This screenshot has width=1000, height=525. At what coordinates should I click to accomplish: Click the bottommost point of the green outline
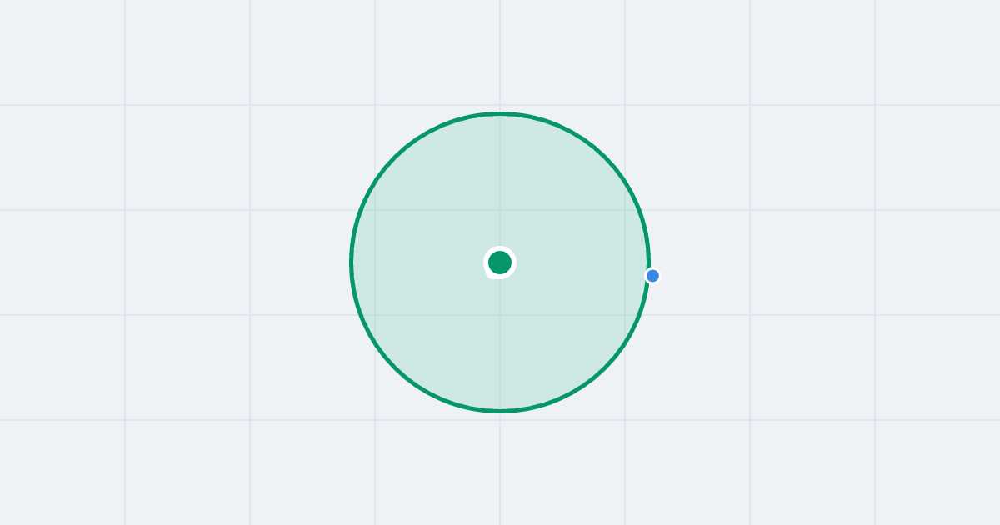click(x=500, y=411)
